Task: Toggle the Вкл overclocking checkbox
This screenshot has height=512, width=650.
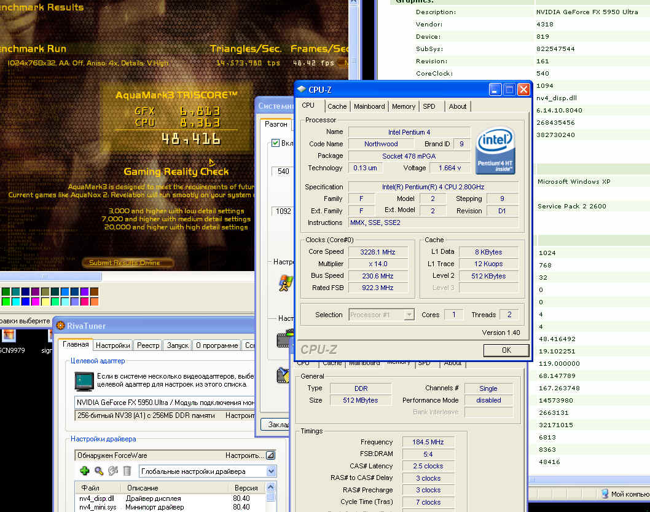Action: tap(275, 143)
